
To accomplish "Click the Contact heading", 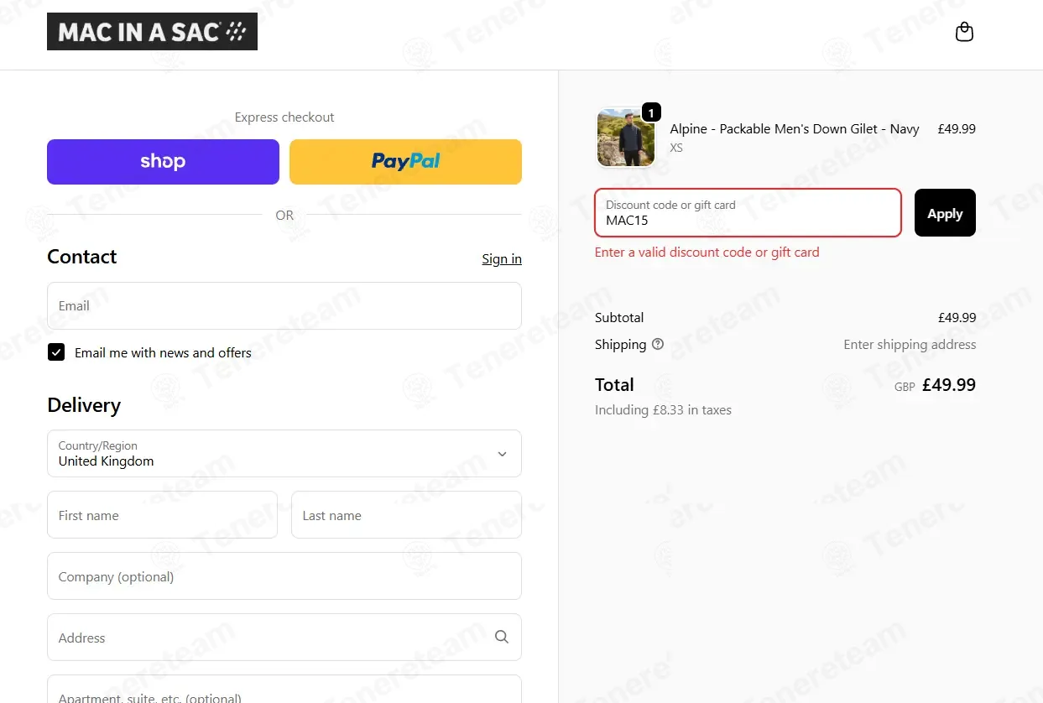I will (x=82, y=257).
